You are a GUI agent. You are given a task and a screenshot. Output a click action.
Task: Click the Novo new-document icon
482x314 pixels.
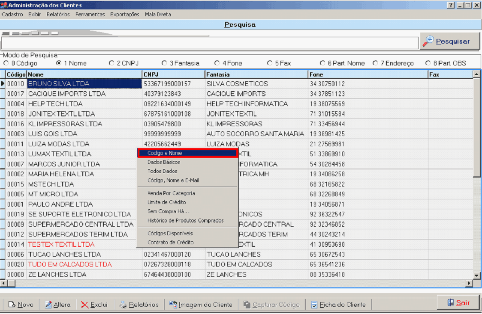point(12,305)
